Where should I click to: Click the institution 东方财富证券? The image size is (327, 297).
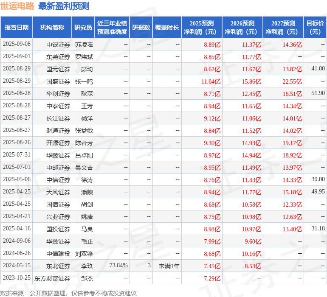pyautogui.click(x=52, y=278)
